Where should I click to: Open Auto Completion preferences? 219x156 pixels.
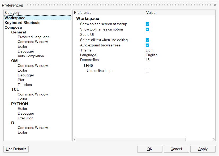pyautogui.click(x=31, y=56)
